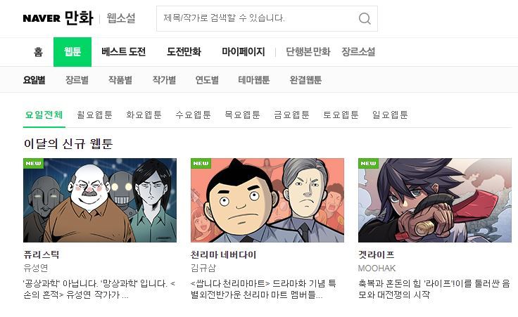Open the 천리마 네버다이 thumbnail
The width and height of the screenshot is (518, 317).
[267, 200]
